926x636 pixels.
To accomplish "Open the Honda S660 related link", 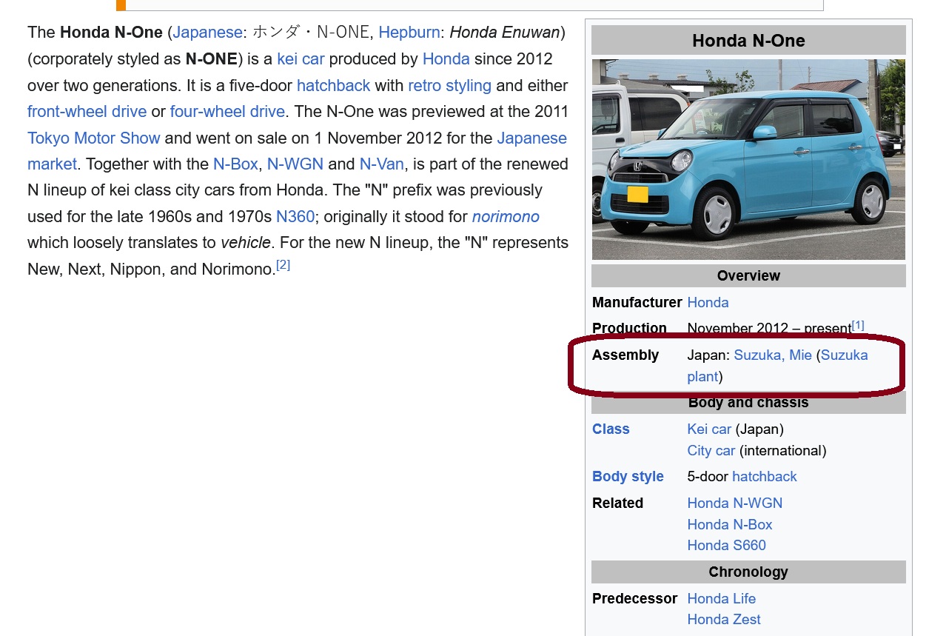I will pyautogui.click(x=727, y=546).
